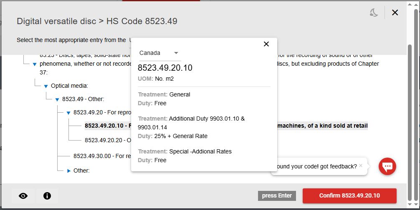The width and height of the screenshot is (420, 210).
Task: Open the info icon button
Action: click(x=47, y=196)
